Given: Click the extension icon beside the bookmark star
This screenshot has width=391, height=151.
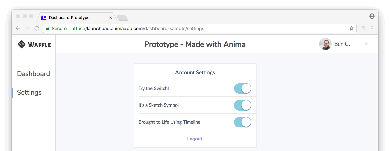Looking at the screenshot, I should coord(363,29).
